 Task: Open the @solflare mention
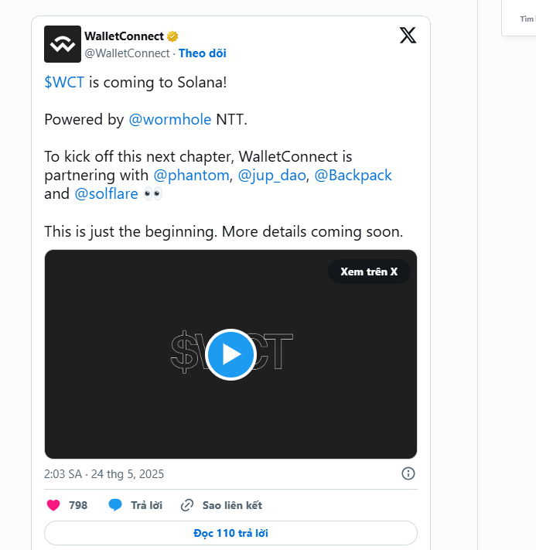[106, 193]
